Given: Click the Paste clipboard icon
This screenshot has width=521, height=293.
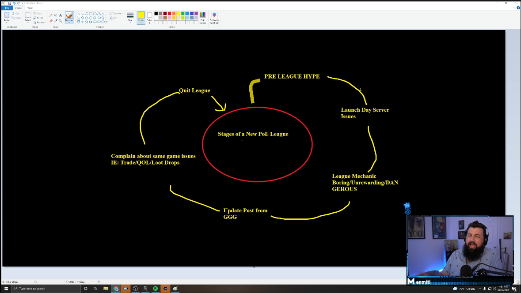Looking at the screenshot, I should click(7, 15).
